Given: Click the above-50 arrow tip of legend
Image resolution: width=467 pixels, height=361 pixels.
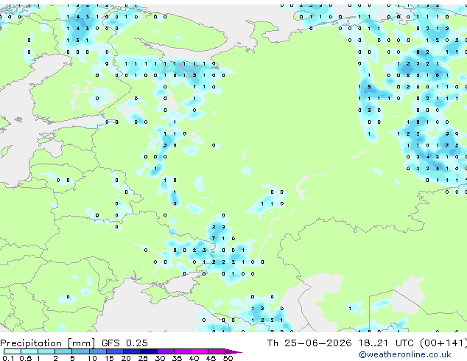Looking at the screenshot, I should coord(233,351).
